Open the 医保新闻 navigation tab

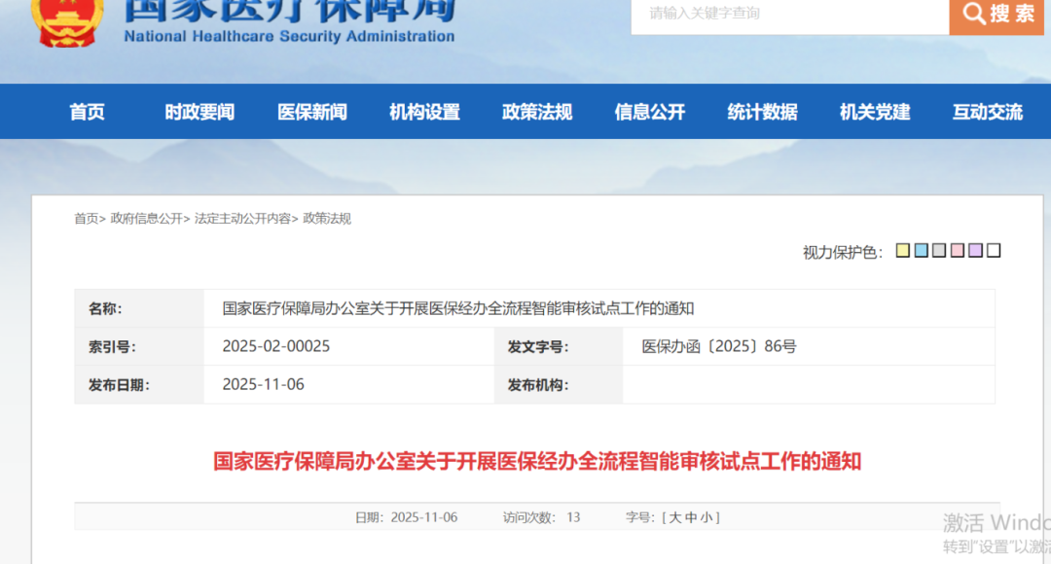tap(312, 112)
